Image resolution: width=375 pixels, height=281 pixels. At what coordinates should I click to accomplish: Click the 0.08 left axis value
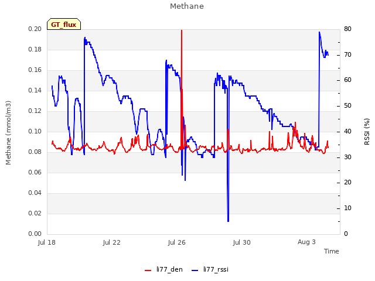point(35,152)
